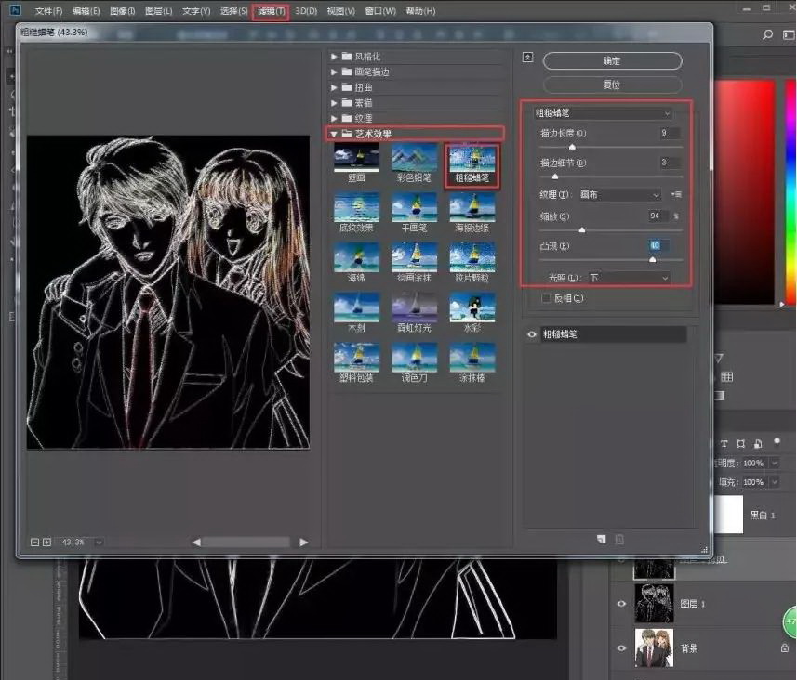Open the 纹理 dropdown showing 画布
797x680 pixels.
pyautogui.click(x=619, y=195)
